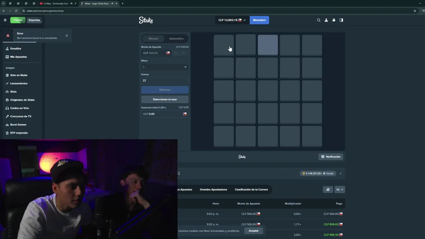This screenshot has height=239, width=425.
Task: Double the bet with the 2× button
Action: tap(184, 53)
